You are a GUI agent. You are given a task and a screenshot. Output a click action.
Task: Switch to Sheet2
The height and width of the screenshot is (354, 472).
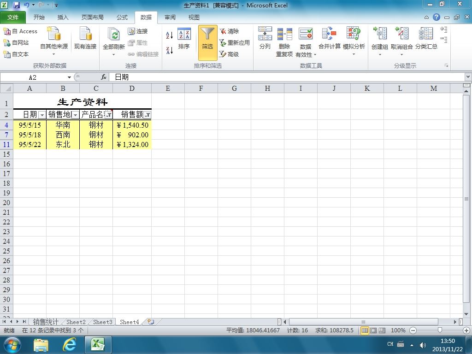76,322
